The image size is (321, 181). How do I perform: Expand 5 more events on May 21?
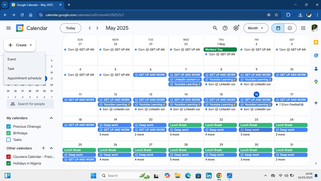pos(174,134)
